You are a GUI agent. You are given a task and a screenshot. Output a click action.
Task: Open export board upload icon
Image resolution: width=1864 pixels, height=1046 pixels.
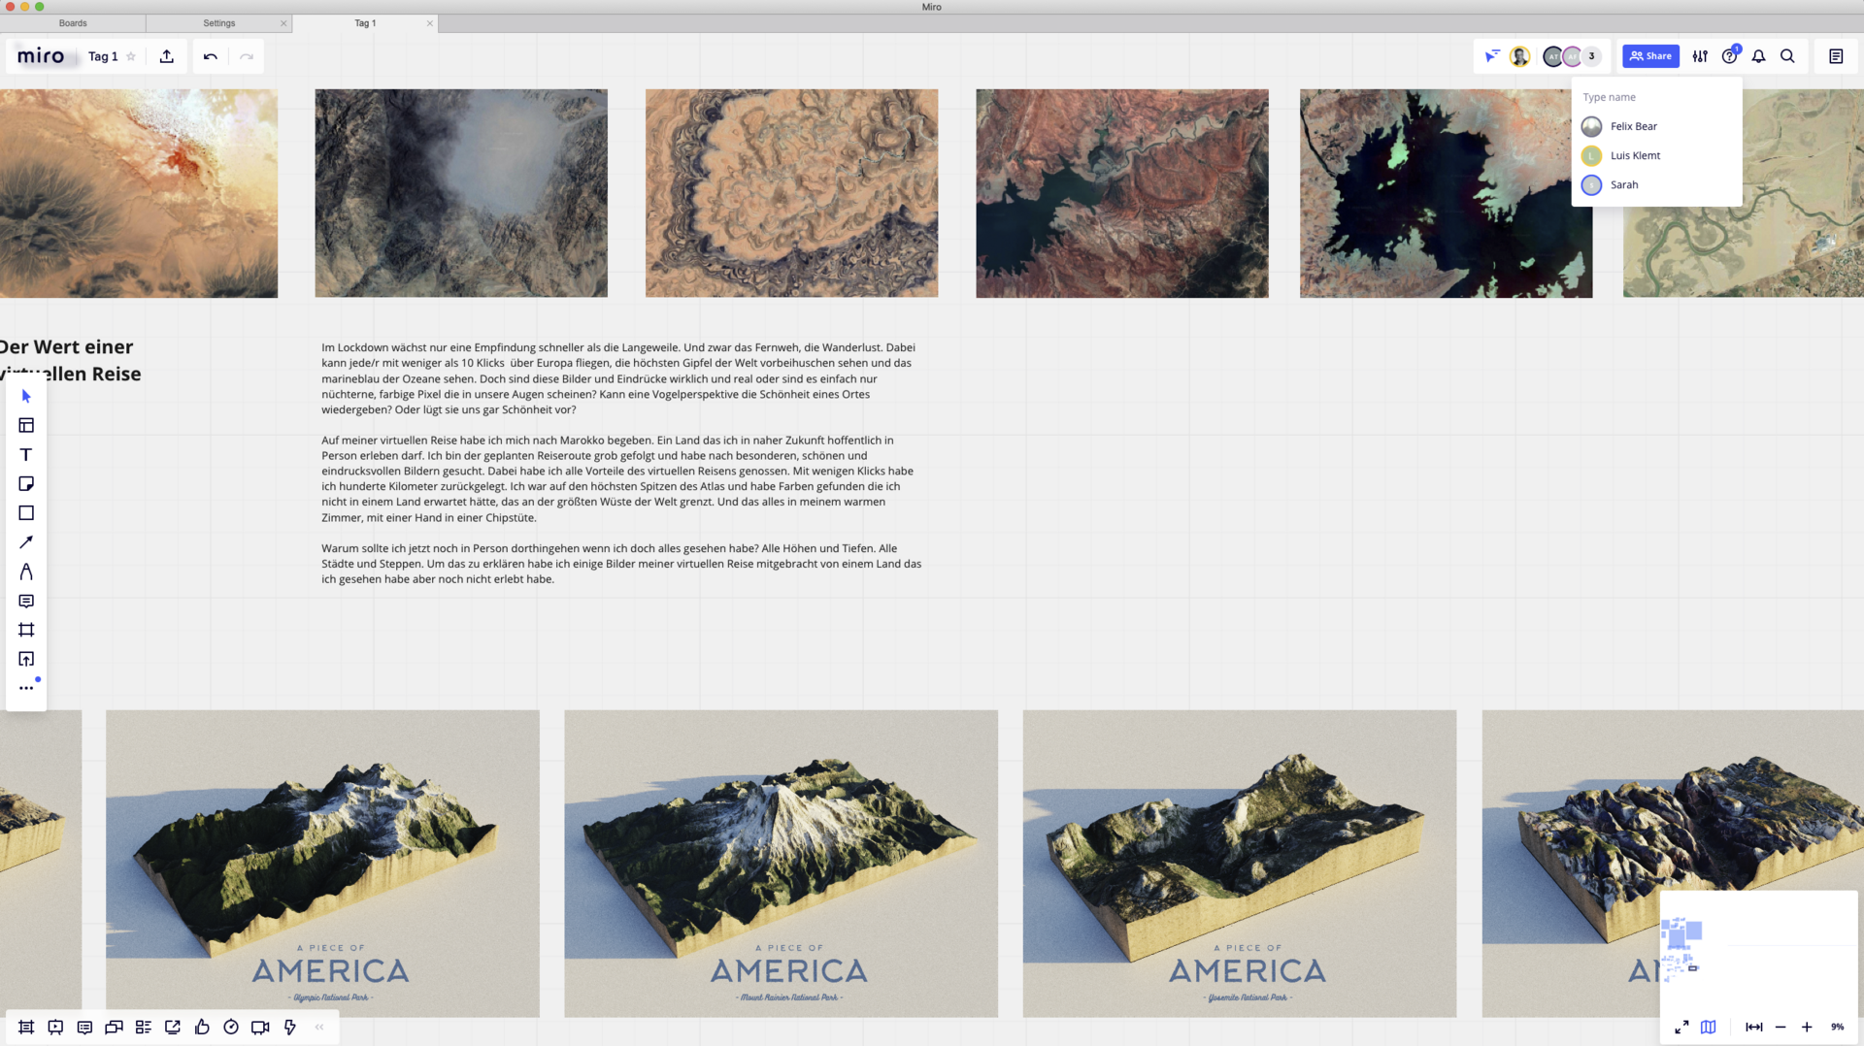(x=167, y=56)
